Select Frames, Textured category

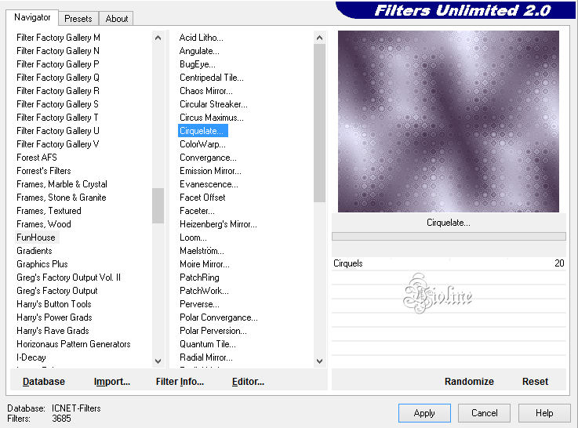(x=49, y=211)
